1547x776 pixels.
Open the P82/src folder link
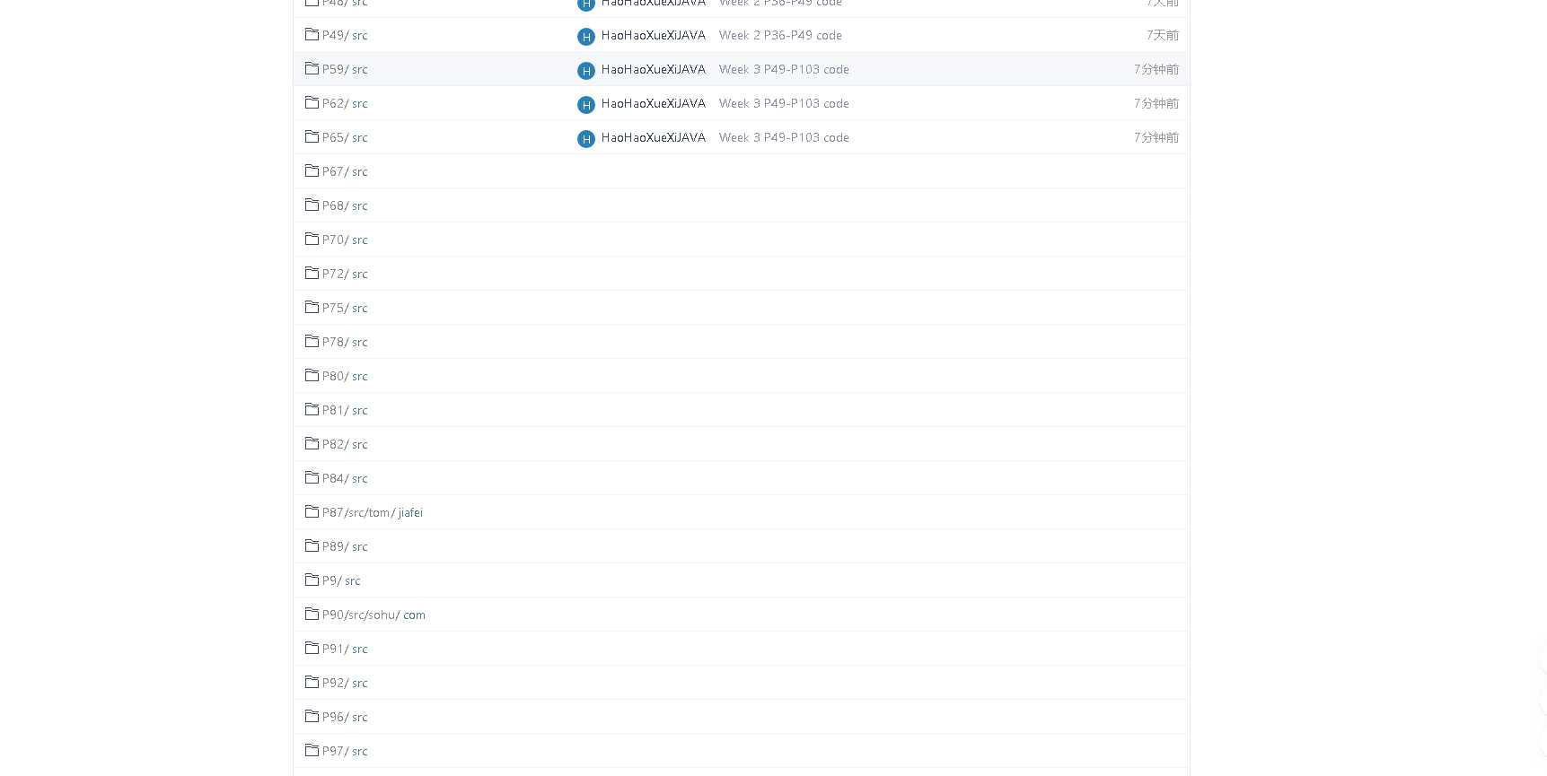[x=345, y=444]
